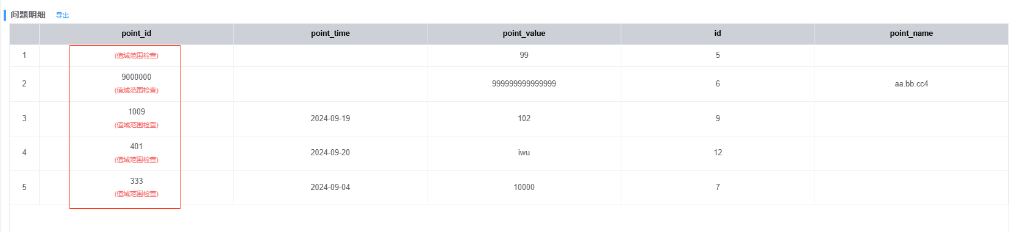This screenshot has height=232, width=1017.
Task: Select the point_id column header
Action: coord(136,33)
